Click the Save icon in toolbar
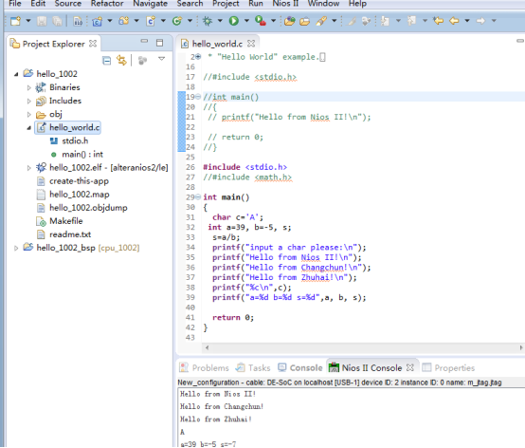 point(42,21)
